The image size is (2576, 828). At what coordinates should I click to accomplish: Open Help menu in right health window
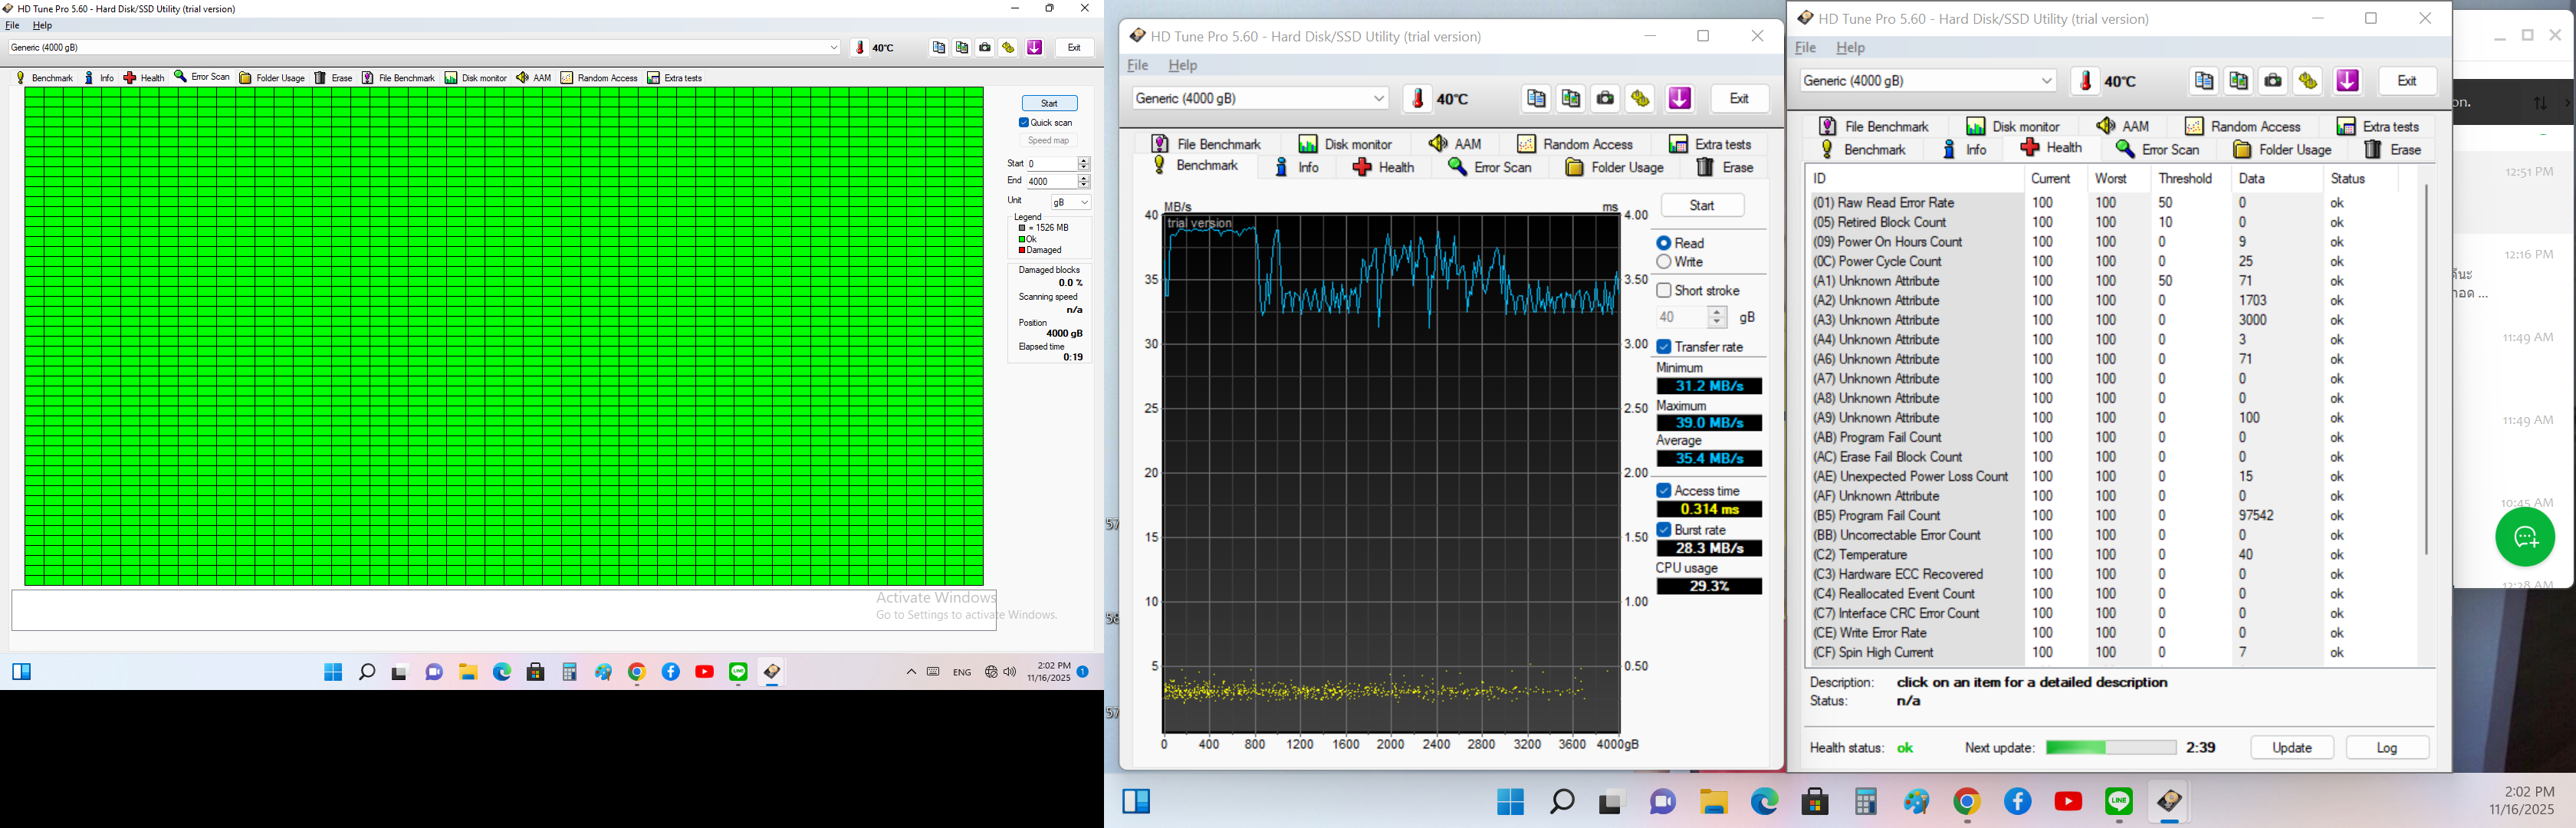(1850, 48)
